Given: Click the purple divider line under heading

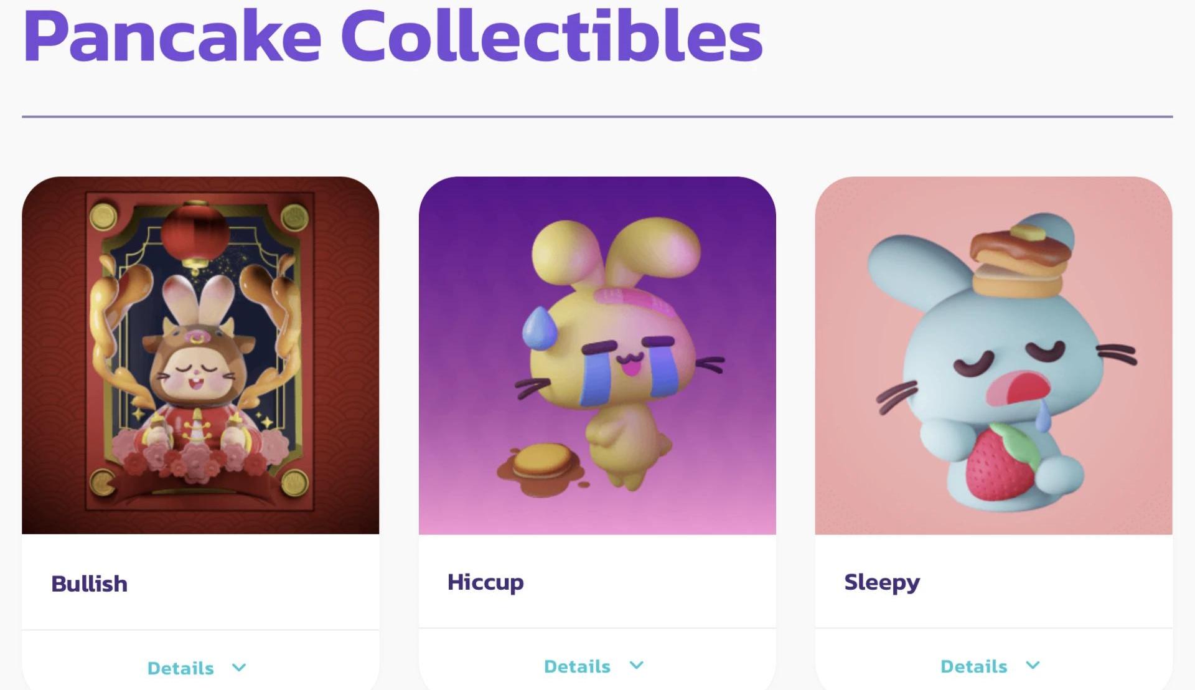Looking at the screenshot, I should tap(597, 116).
